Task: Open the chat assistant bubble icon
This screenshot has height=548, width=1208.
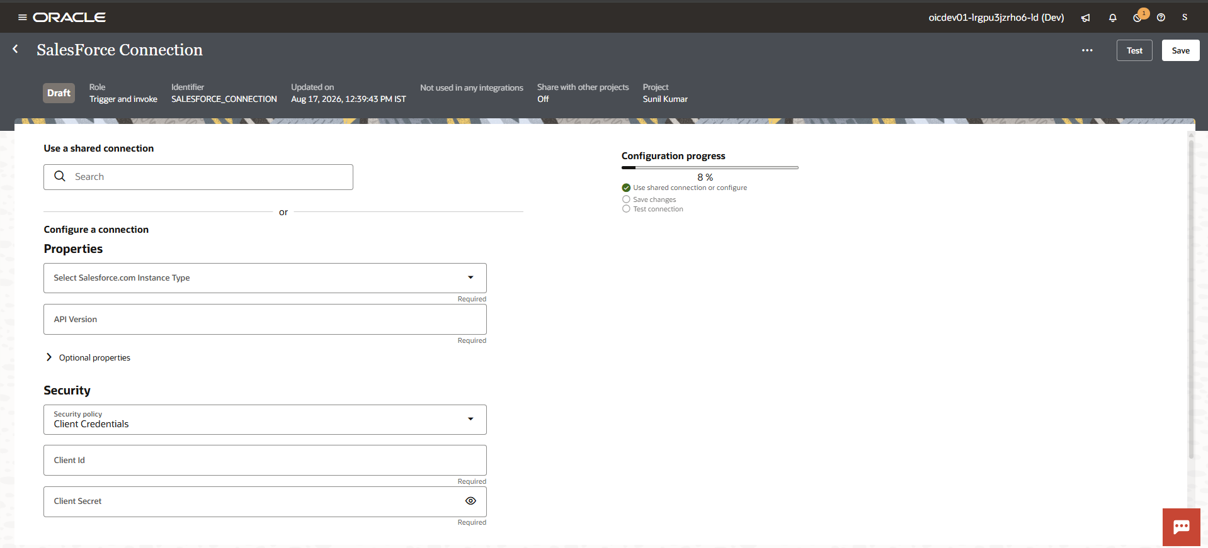Action: tap(1182, 527)
